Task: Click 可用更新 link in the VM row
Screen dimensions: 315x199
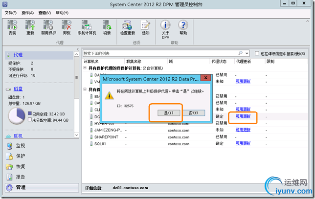Action: pos(243,81)
